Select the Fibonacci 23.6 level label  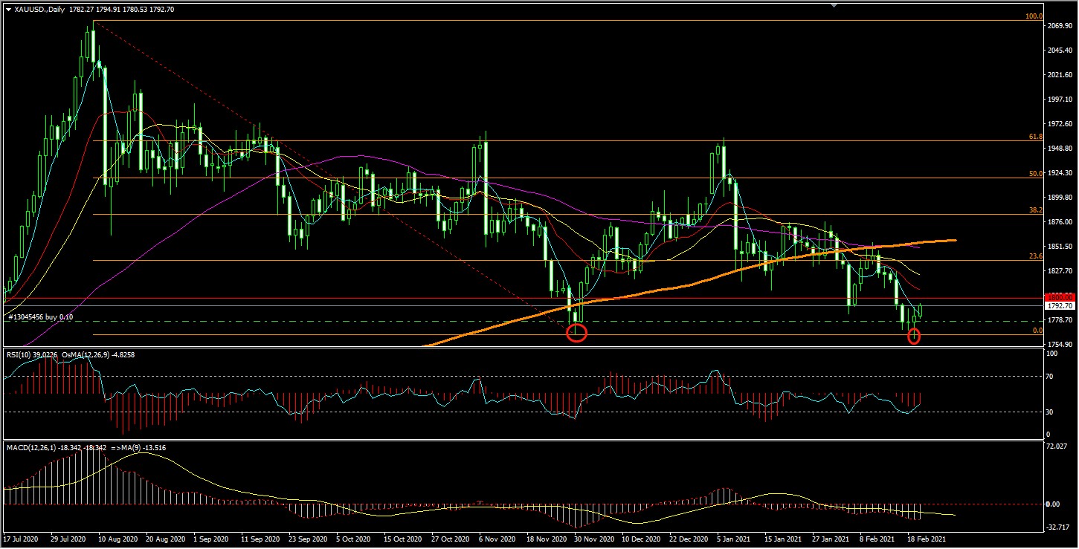(1035, 256)
